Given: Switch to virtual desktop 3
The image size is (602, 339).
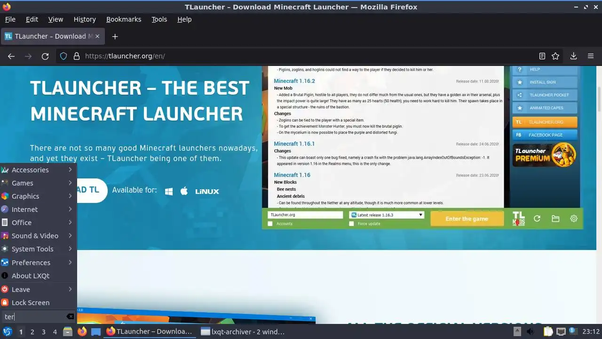Looking at the screenshot, I should pos(43,331).
